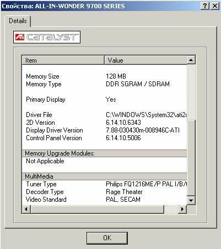Select the 2D Version row label

click(40, 123)
